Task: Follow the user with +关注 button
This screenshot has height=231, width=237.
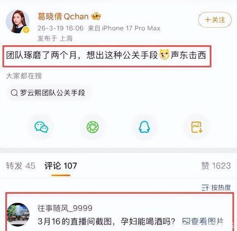Action: pos(215,20)
